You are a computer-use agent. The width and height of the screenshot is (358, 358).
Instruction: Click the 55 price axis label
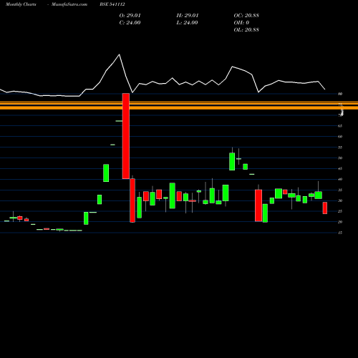coord(340,147)
